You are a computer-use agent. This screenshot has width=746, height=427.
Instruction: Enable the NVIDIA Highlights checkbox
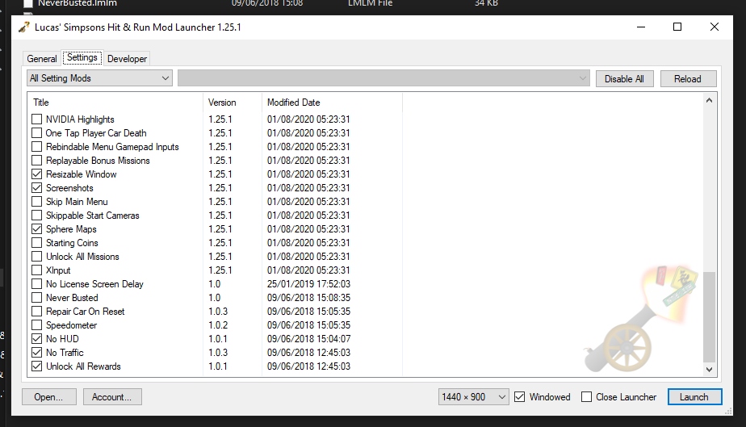36,119
